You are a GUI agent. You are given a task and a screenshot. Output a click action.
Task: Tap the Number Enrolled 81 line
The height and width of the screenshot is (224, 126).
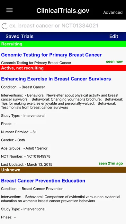click(x=19, y=132)
